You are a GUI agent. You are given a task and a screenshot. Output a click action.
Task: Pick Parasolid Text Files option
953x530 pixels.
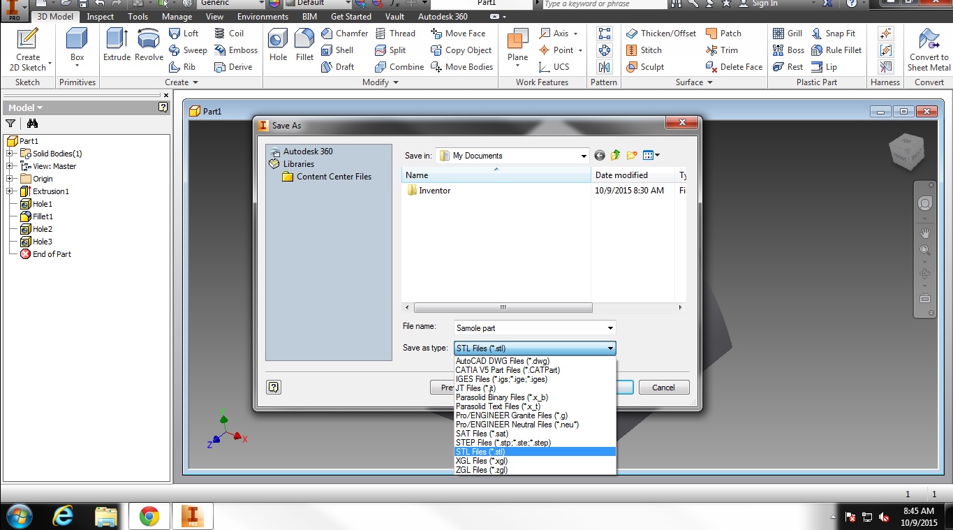pos(535,406)
